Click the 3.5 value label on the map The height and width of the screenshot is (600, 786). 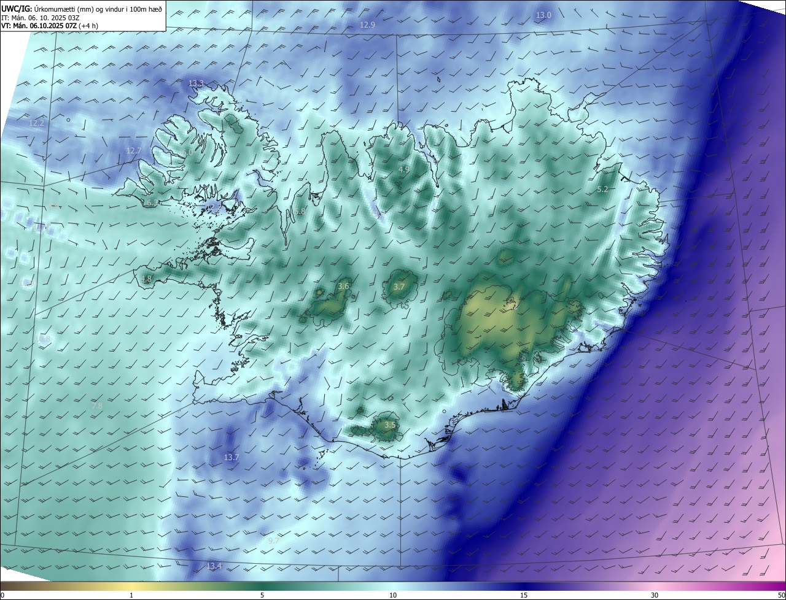pyautogui.click(x=390, y=425)
